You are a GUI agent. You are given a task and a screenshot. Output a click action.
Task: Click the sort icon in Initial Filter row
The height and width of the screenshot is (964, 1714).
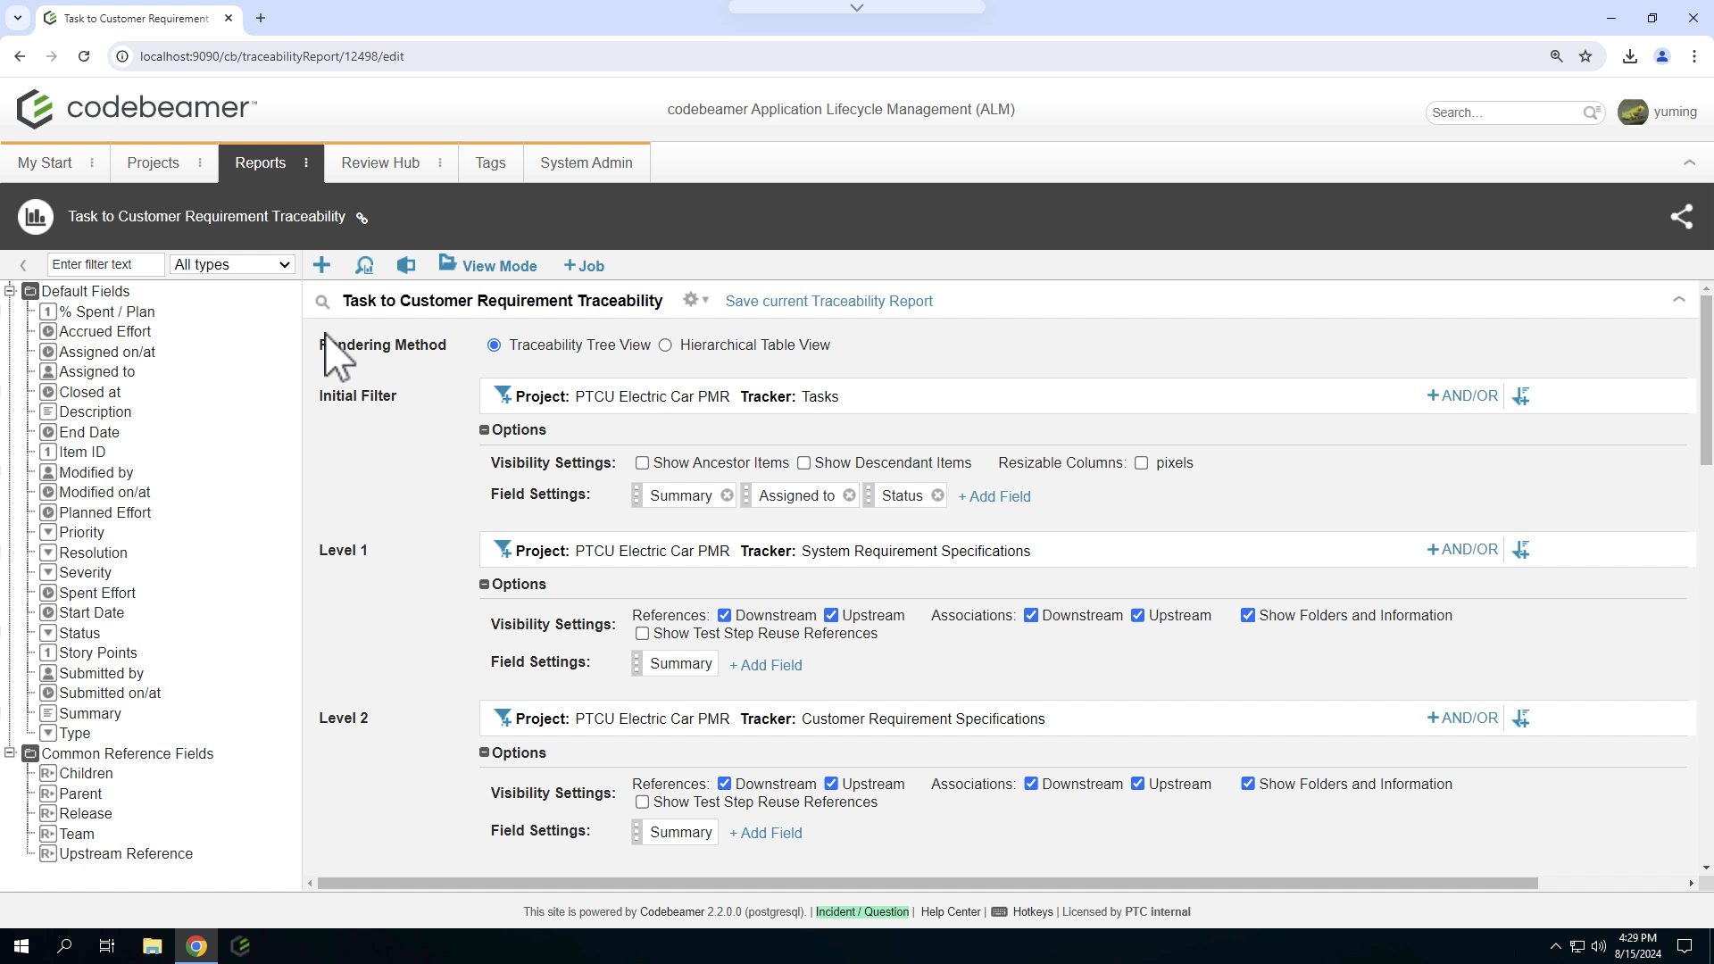coord(1521,395)
